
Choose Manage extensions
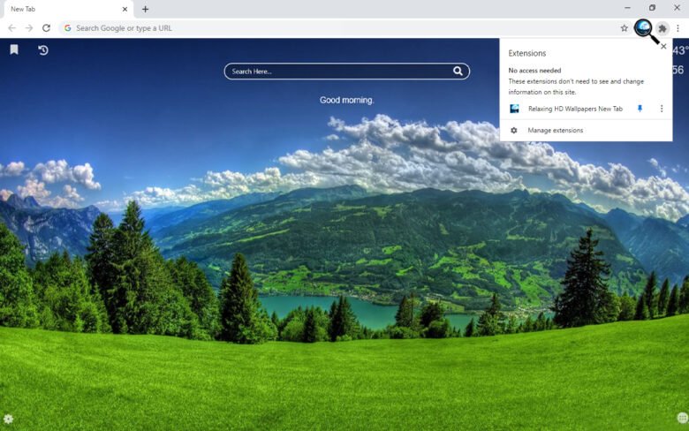tap(555, 131)
